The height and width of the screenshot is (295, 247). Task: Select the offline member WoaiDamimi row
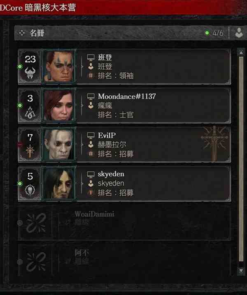(124, 223)
